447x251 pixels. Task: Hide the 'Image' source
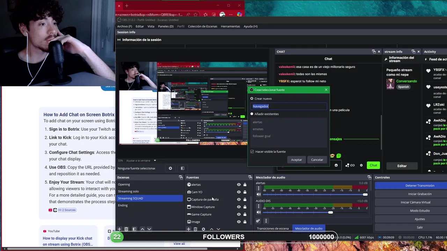(x=239, y=222)
